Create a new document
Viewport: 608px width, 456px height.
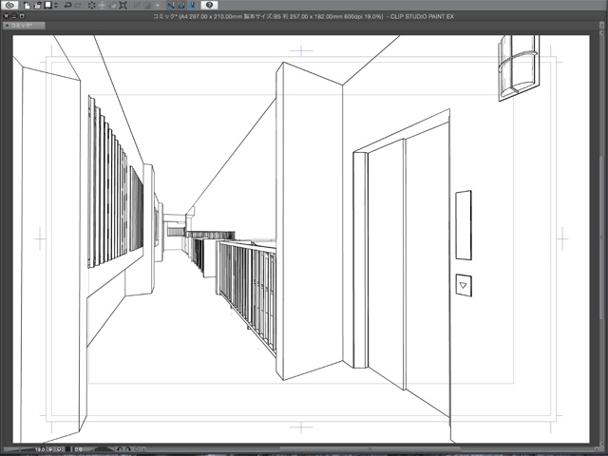pos(27,5)
